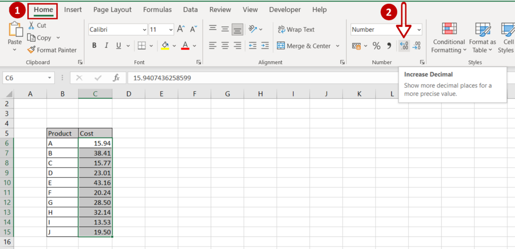Switch to the Home tab

43,10
